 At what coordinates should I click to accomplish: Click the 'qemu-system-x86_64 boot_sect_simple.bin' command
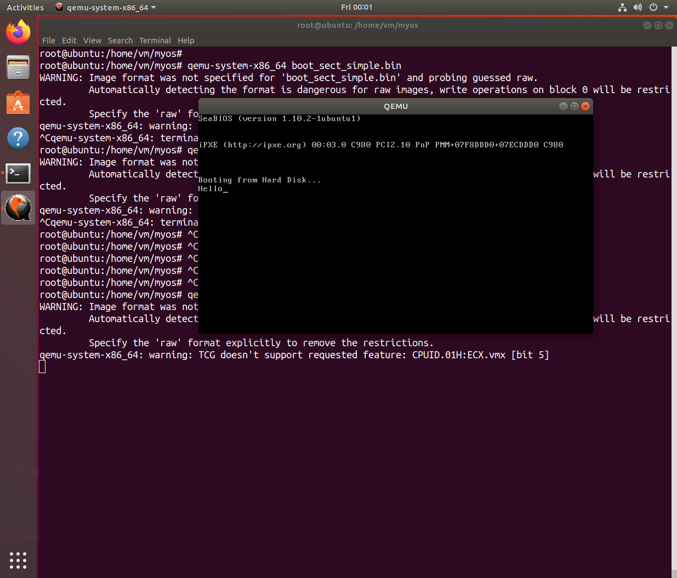click(x=294, y=66)
